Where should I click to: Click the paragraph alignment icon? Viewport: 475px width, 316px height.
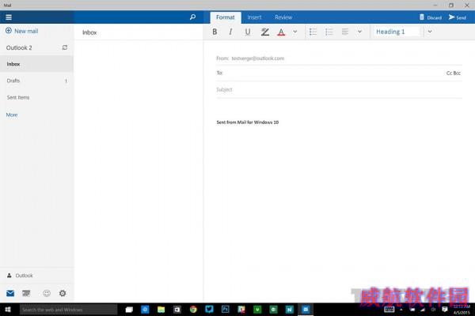pyautogui.click(x=345, y=32)
